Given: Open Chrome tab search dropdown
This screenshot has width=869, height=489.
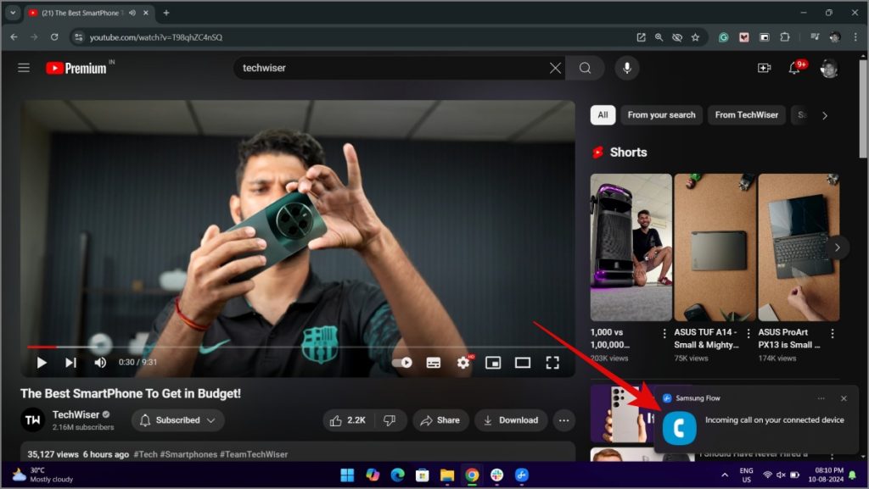Looking at the screenshot, I should [12, 12].
